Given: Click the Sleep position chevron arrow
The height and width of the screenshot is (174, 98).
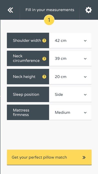Looking at the screenshot, I should 85,95.
